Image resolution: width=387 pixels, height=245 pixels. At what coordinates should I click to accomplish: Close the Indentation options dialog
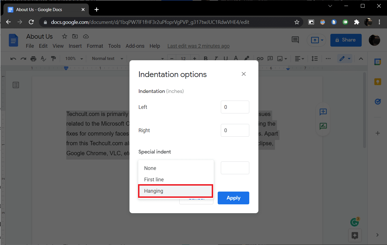point(244,74)
